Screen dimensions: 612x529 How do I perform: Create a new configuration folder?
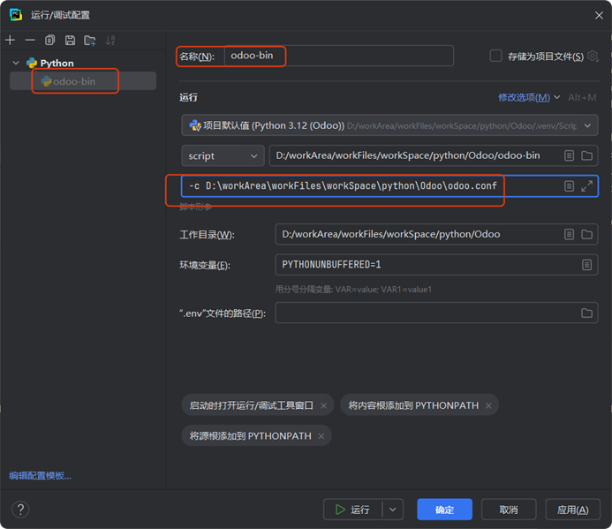tap(90, 40)
